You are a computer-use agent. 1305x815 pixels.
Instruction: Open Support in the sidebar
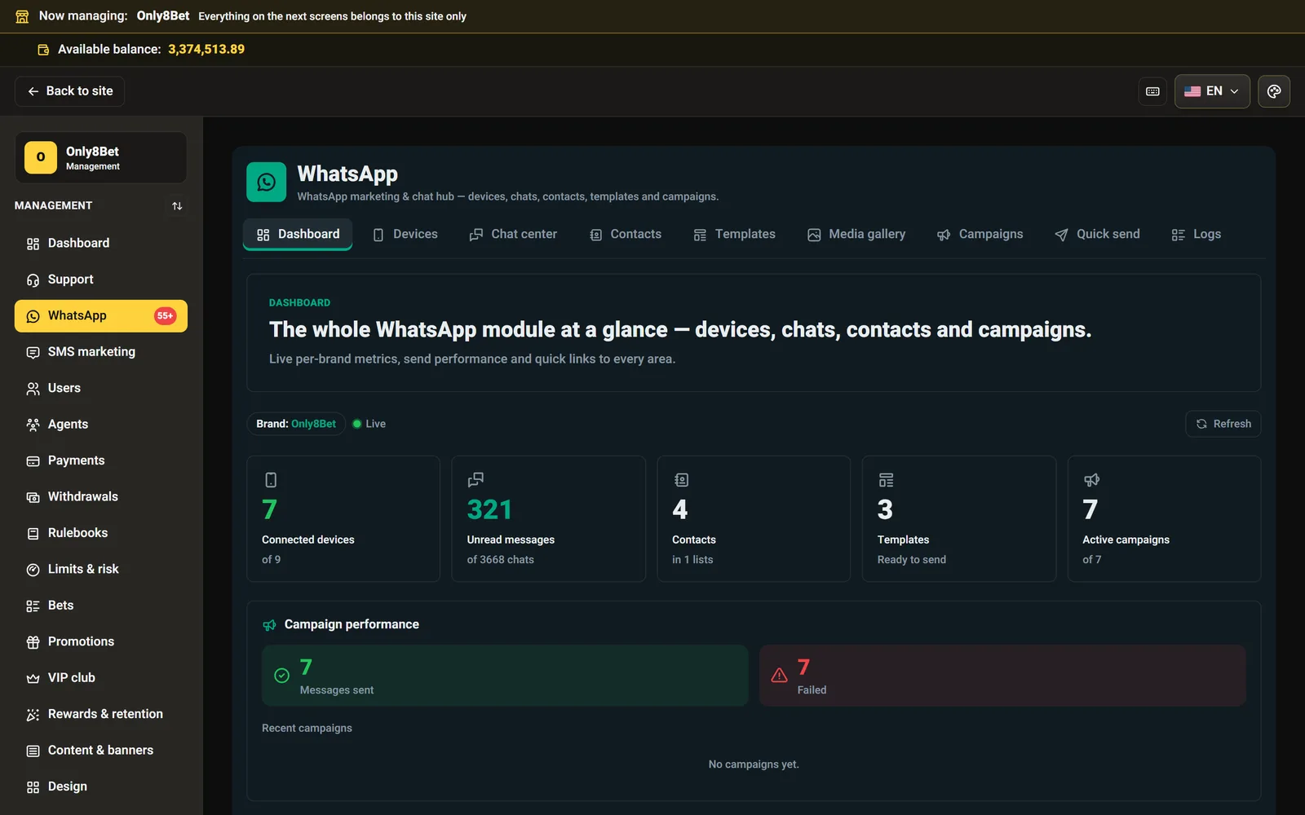(x=101, y=280)
